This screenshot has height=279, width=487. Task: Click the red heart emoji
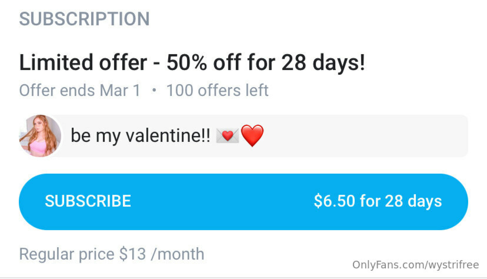(x=252, y=135)
